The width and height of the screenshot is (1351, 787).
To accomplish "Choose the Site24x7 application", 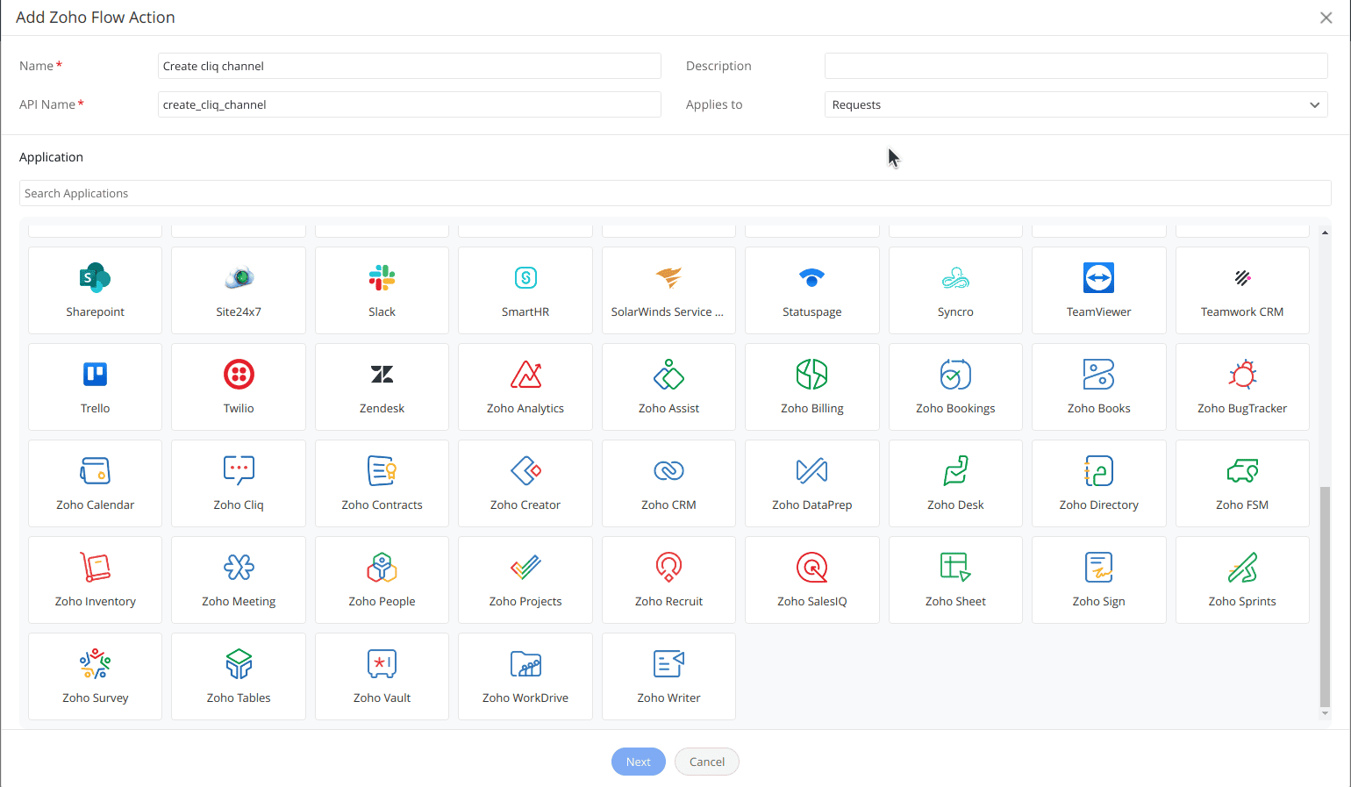I will click(x=239, y=290).
